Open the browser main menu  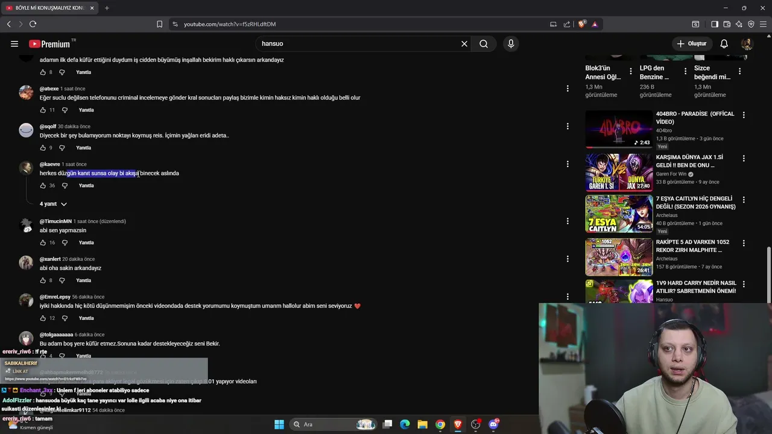[x=764, y=24]
